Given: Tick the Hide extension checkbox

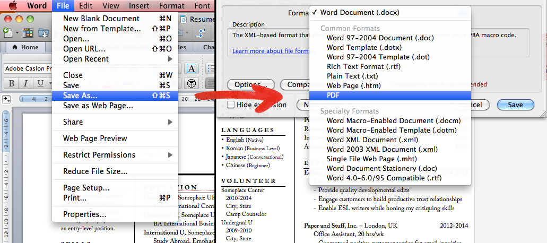Looking at the screenshot, I should tap(231, 105).
